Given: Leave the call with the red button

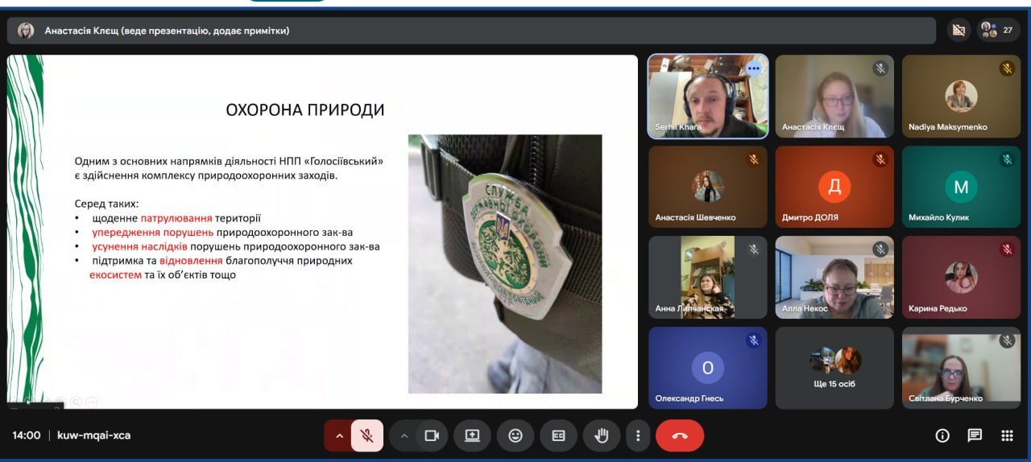Looking at the screenshot, I should pos(680,435).
